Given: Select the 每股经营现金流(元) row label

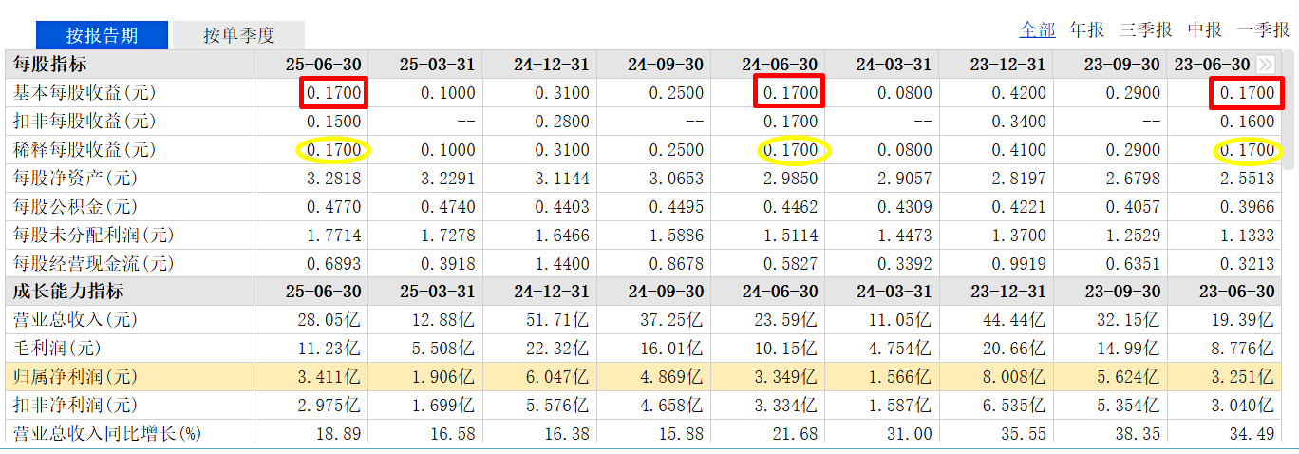Looking at the screenshot, I should [93, 263].
